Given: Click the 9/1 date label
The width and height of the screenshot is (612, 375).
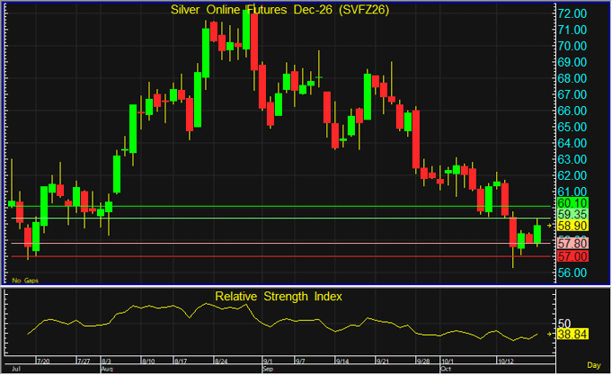Looking at the screenshot, I should click(x=268, y=361).
